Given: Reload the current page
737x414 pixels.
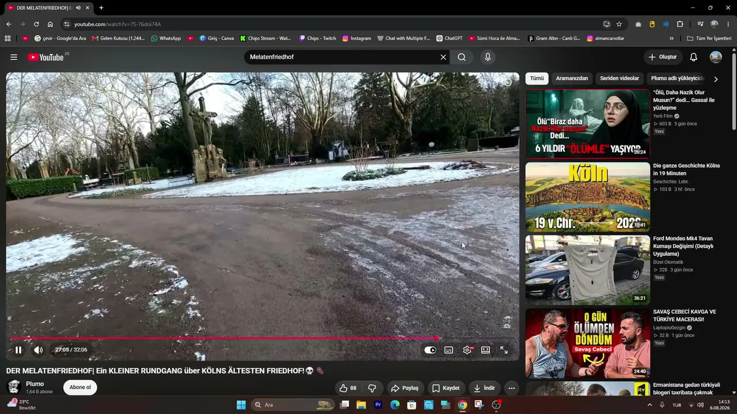Looking at the screenshot, I should coord(36,24).
